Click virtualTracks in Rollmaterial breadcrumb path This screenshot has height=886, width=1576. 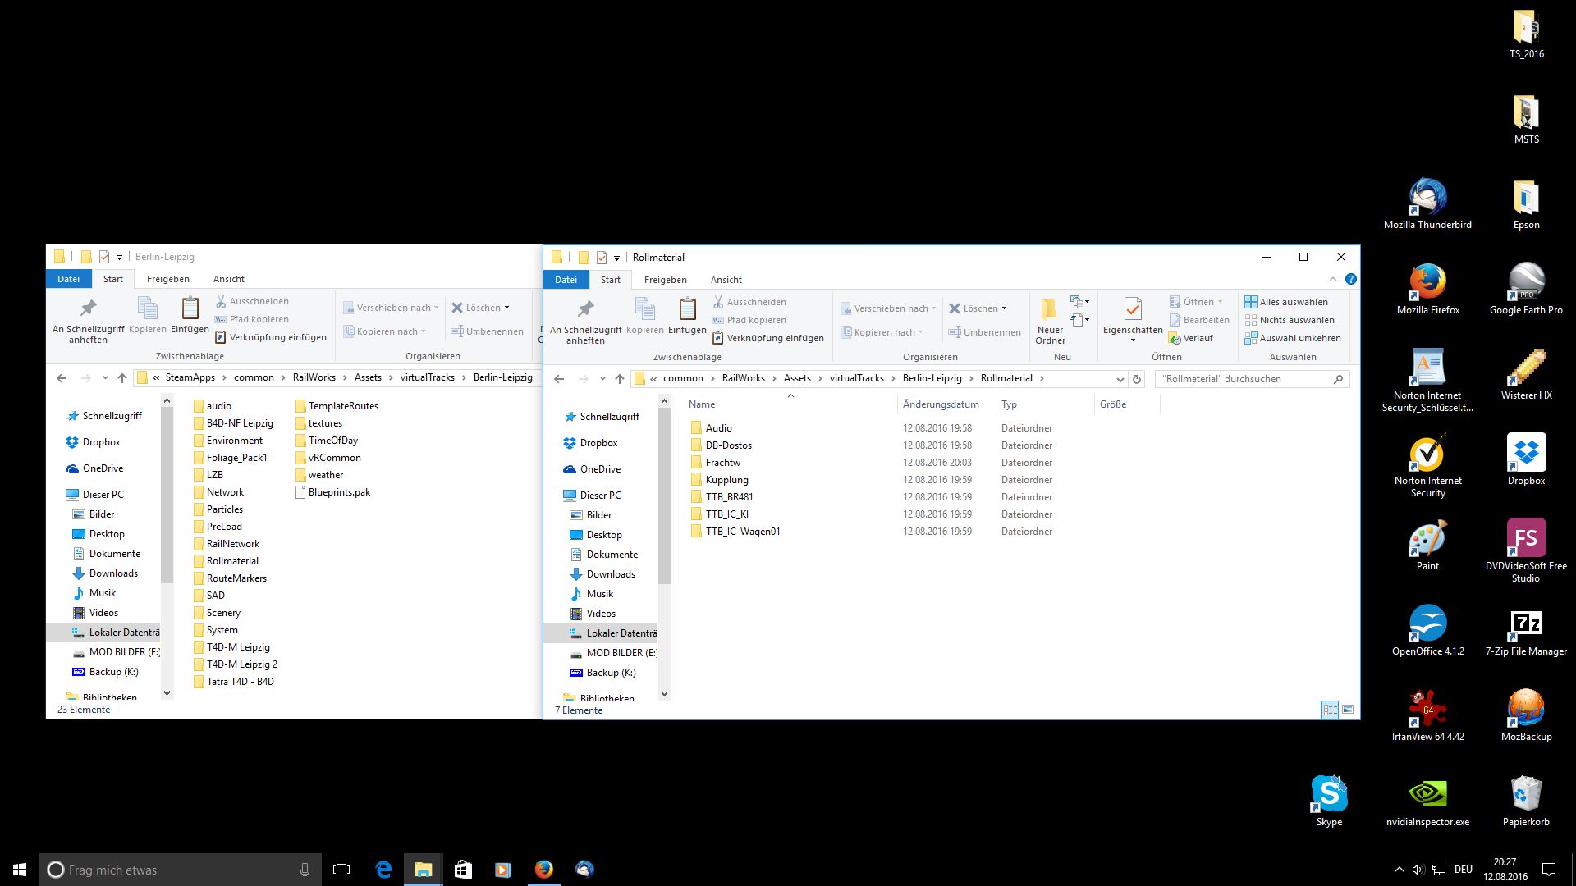856,378
